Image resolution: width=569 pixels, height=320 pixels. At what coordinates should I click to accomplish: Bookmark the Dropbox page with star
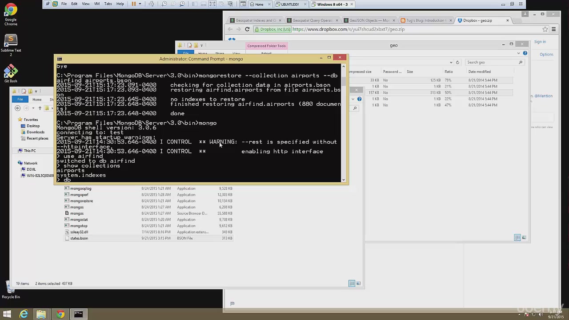point(545,29)
